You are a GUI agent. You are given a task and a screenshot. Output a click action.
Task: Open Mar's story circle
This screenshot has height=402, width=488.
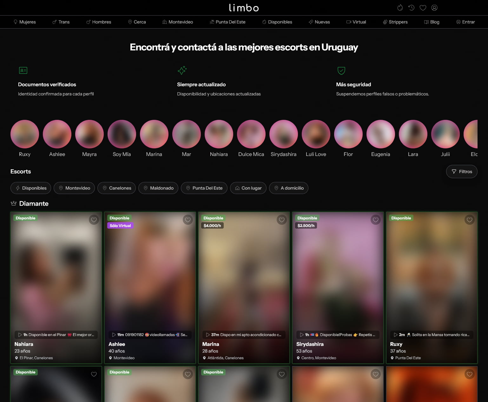[187, 134]
